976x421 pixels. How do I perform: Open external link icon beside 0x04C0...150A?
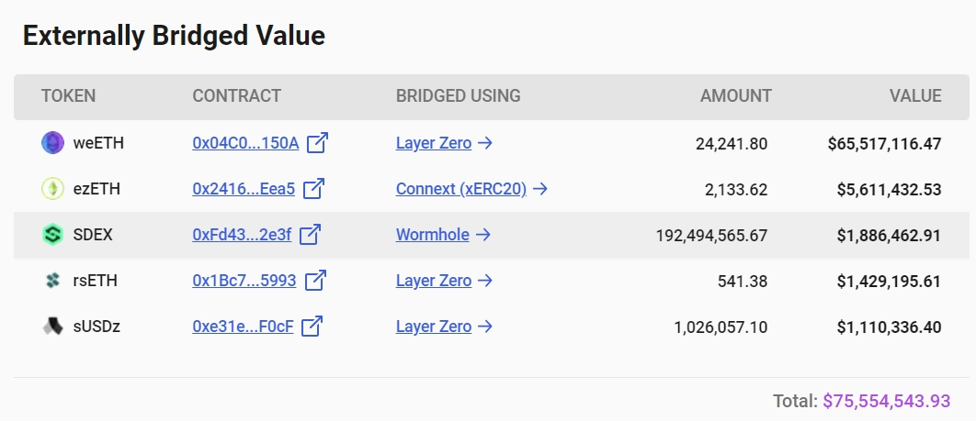317,143
